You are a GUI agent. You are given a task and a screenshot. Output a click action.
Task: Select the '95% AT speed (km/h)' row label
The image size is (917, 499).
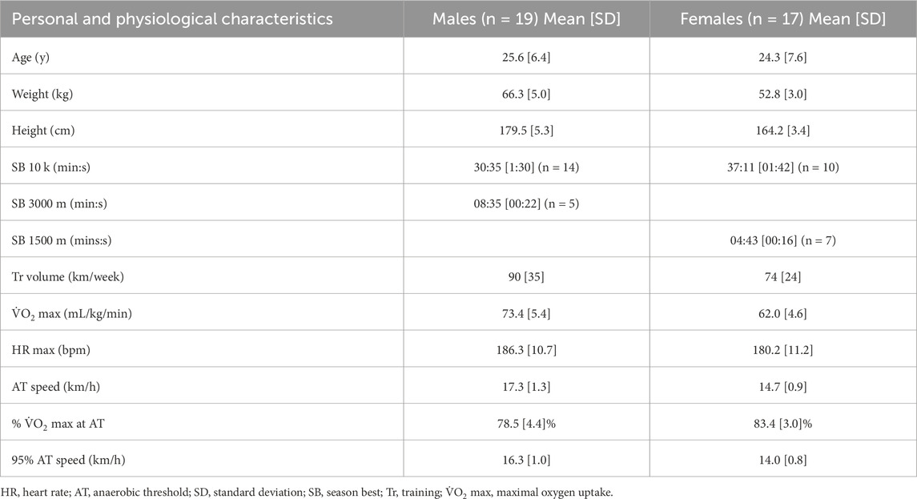(69, 460)
